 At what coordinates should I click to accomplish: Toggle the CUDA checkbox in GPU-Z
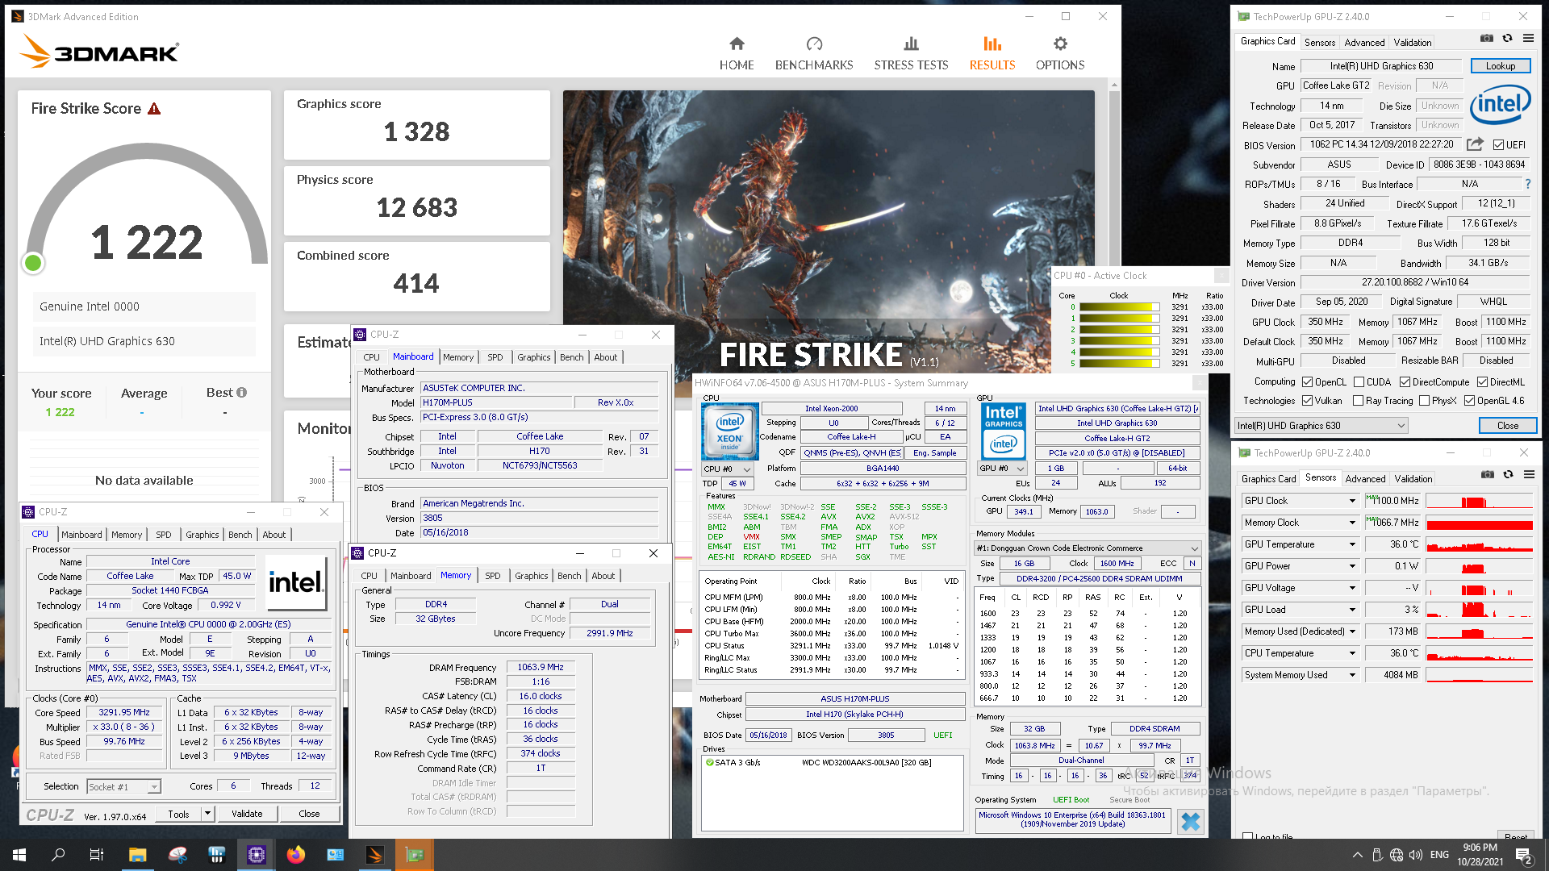tap(1359, 382)
